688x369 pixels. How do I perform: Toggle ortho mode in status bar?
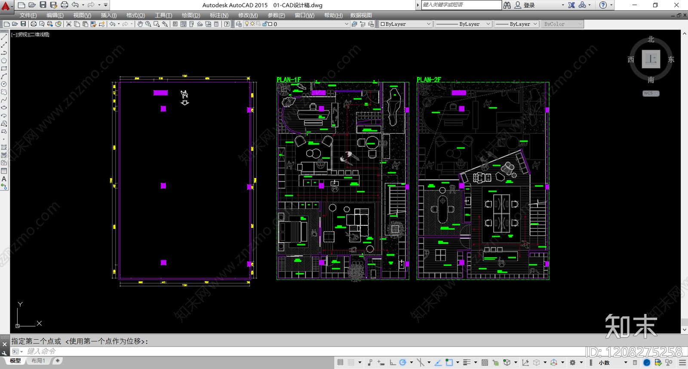coord(393,363)
